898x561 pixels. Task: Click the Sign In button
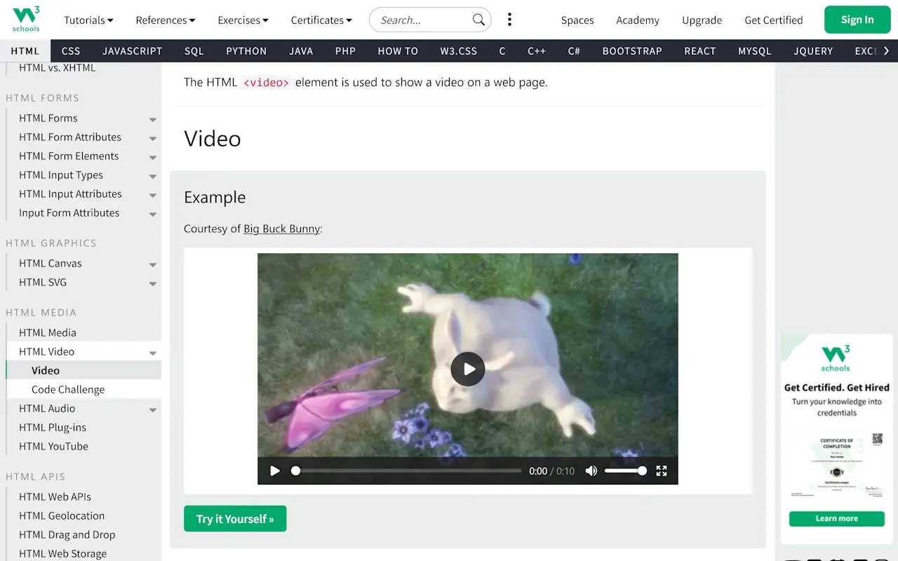point(857,20)
